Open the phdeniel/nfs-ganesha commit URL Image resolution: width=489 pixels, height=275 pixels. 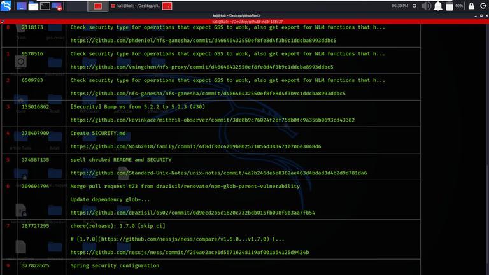[x=203, y=41]
